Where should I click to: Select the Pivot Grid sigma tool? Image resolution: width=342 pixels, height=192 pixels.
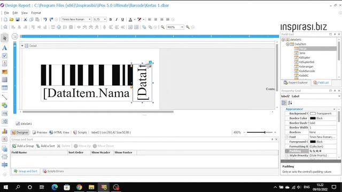pyautogui.click(x=5, y=139)
